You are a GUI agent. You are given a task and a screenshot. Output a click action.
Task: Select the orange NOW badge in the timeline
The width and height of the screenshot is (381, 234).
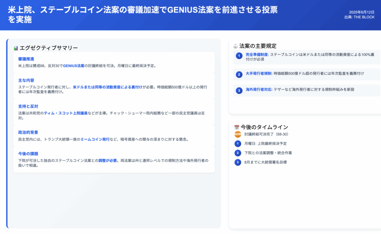point(238,134)
